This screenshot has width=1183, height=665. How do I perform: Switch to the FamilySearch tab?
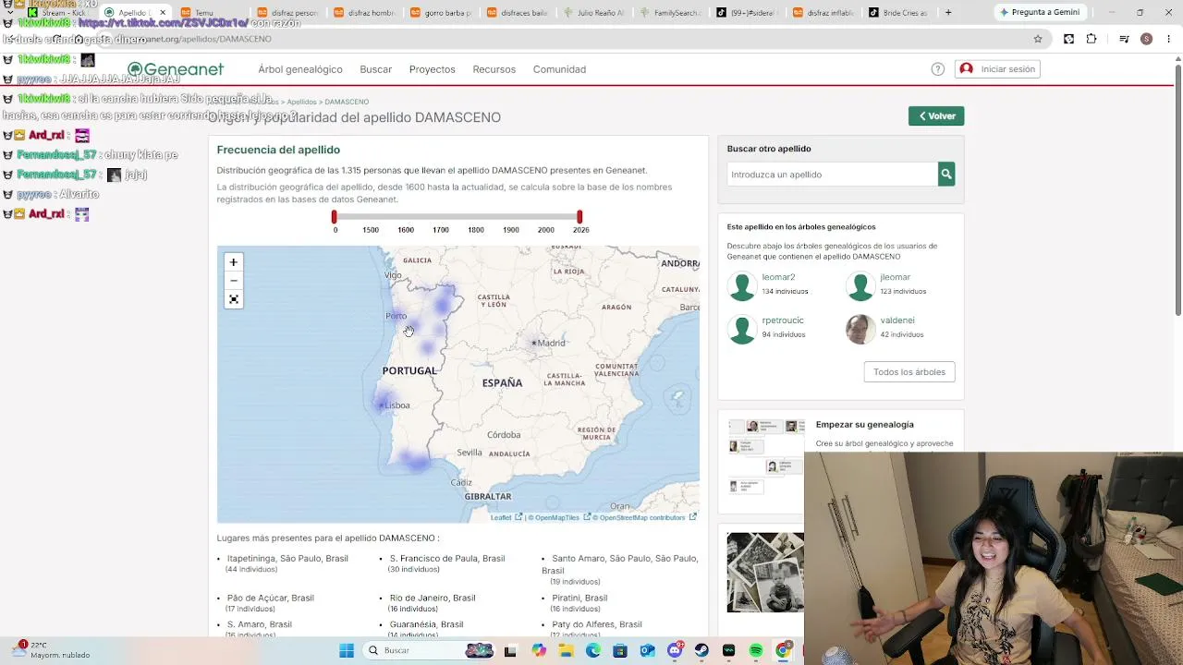coord(672,13)
